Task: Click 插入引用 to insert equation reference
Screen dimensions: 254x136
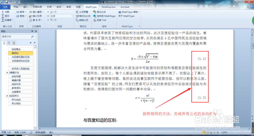Action: tap(36, 16)
